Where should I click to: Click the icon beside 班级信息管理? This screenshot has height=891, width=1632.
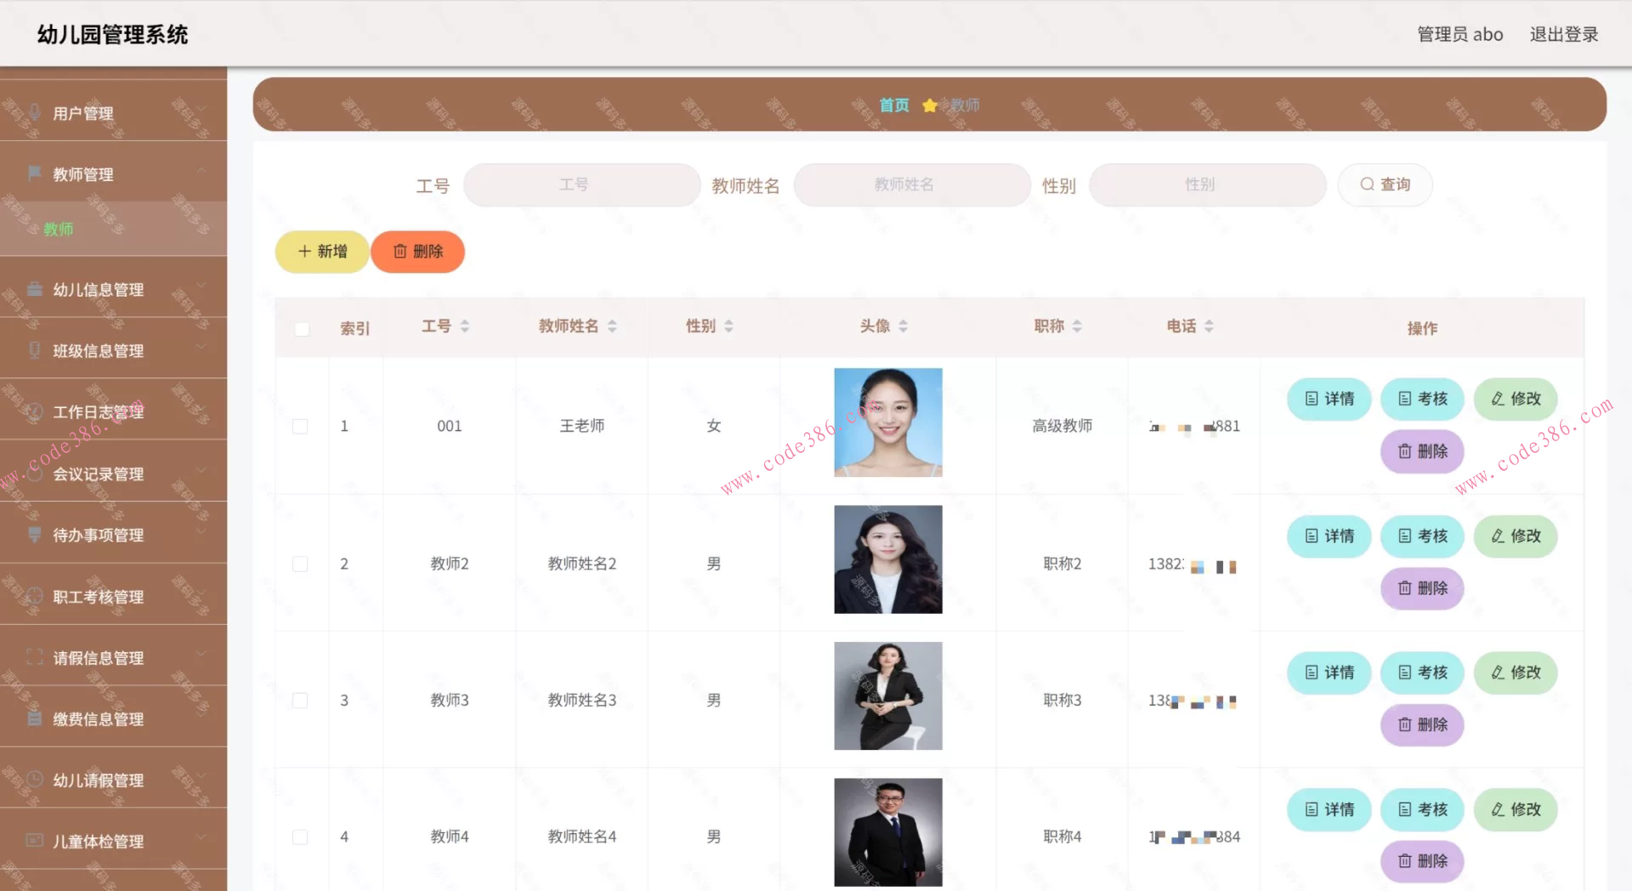point(35,350)
